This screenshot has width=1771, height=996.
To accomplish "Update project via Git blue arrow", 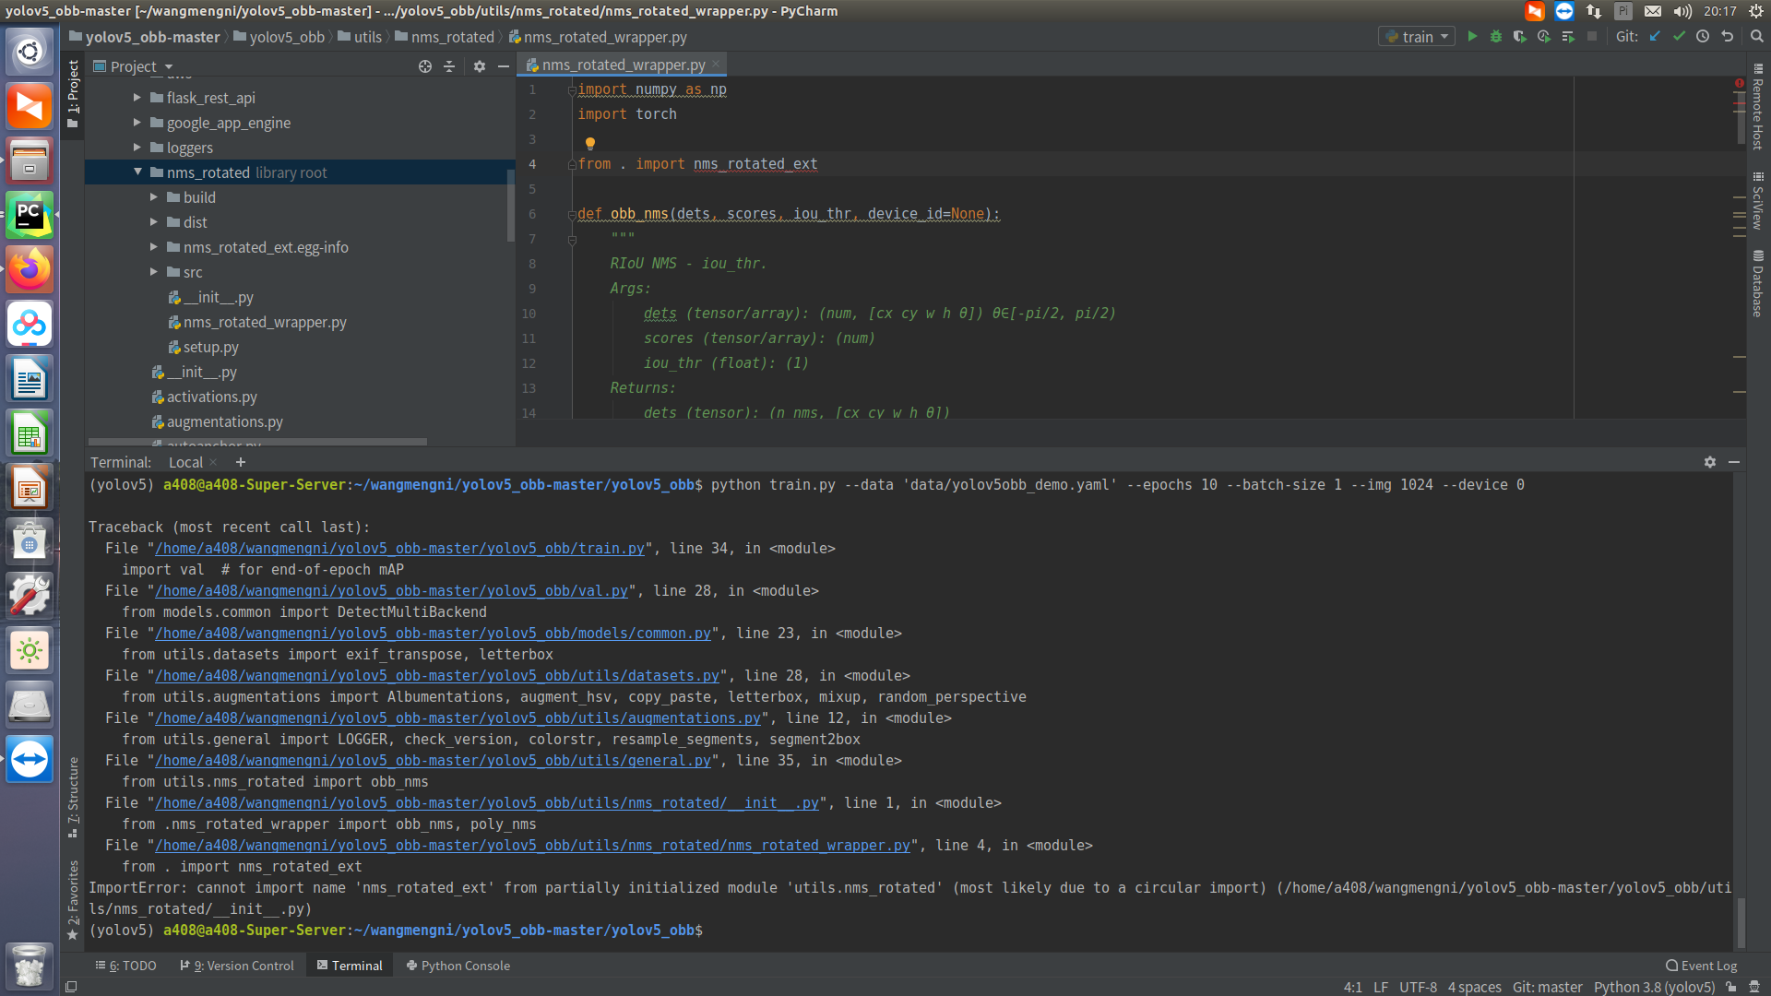I will click(1655, 37).
